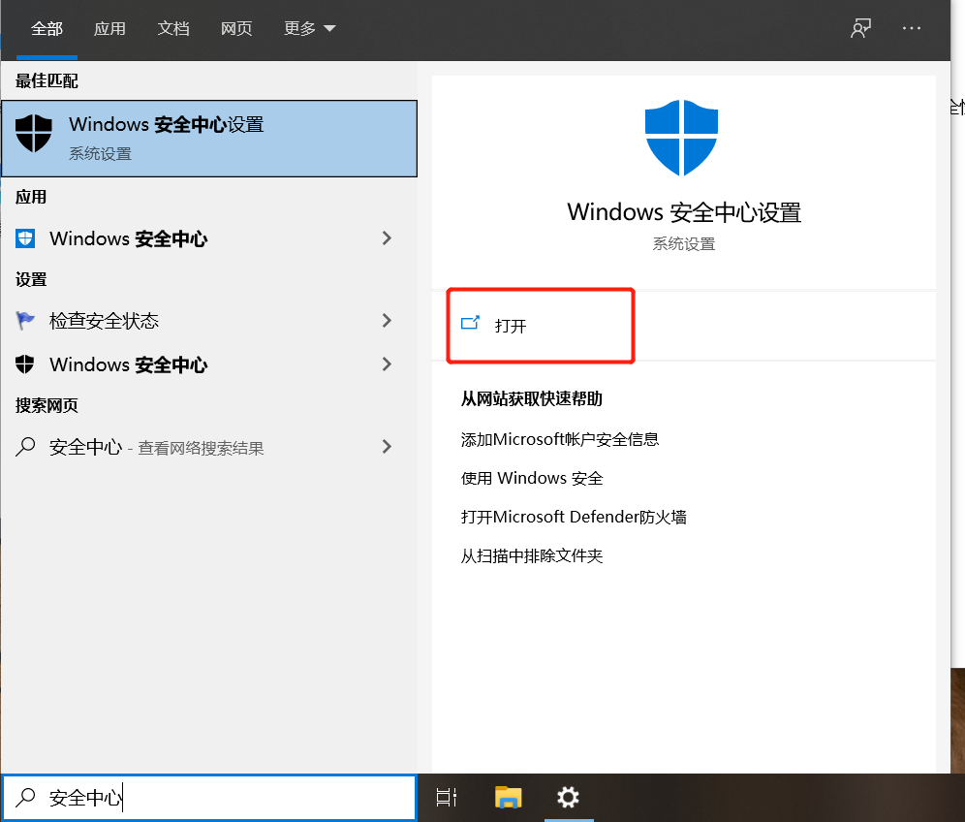The width and height of the screenshot is (965, 822).
Task: Click 从扫描中排除文件夹
Action: [x=534, y=555]
